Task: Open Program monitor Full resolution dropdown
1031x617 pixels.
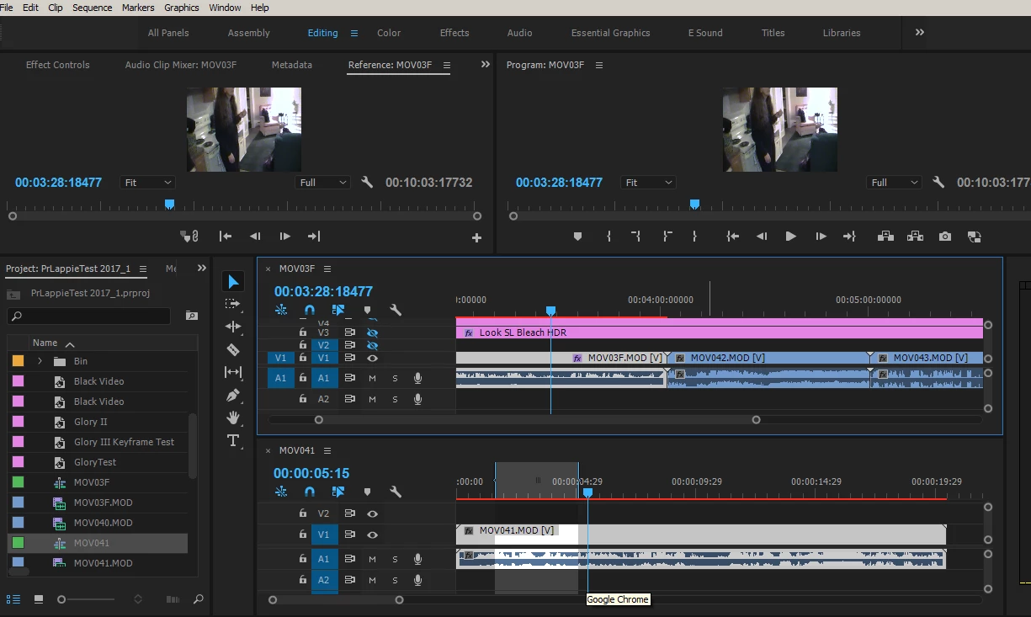Action: click(895, 183)
